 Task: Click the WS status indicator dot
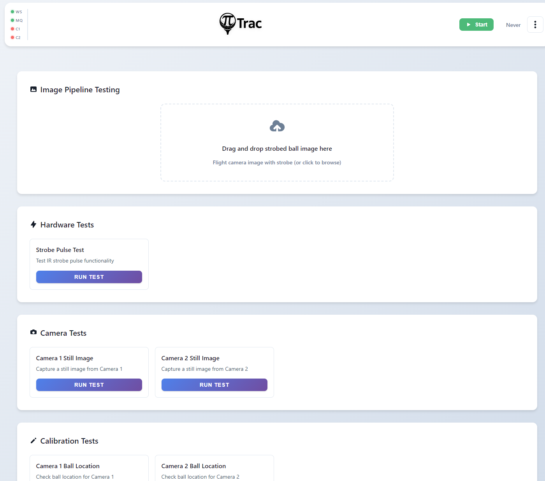coord(12,12)
